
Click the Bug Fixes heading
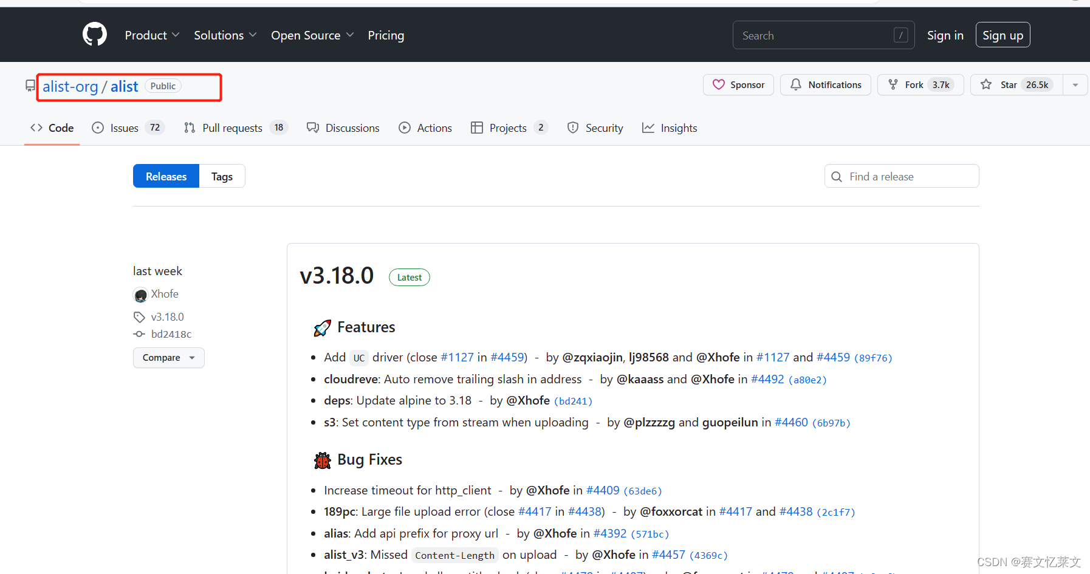click(x=369, y=460)
